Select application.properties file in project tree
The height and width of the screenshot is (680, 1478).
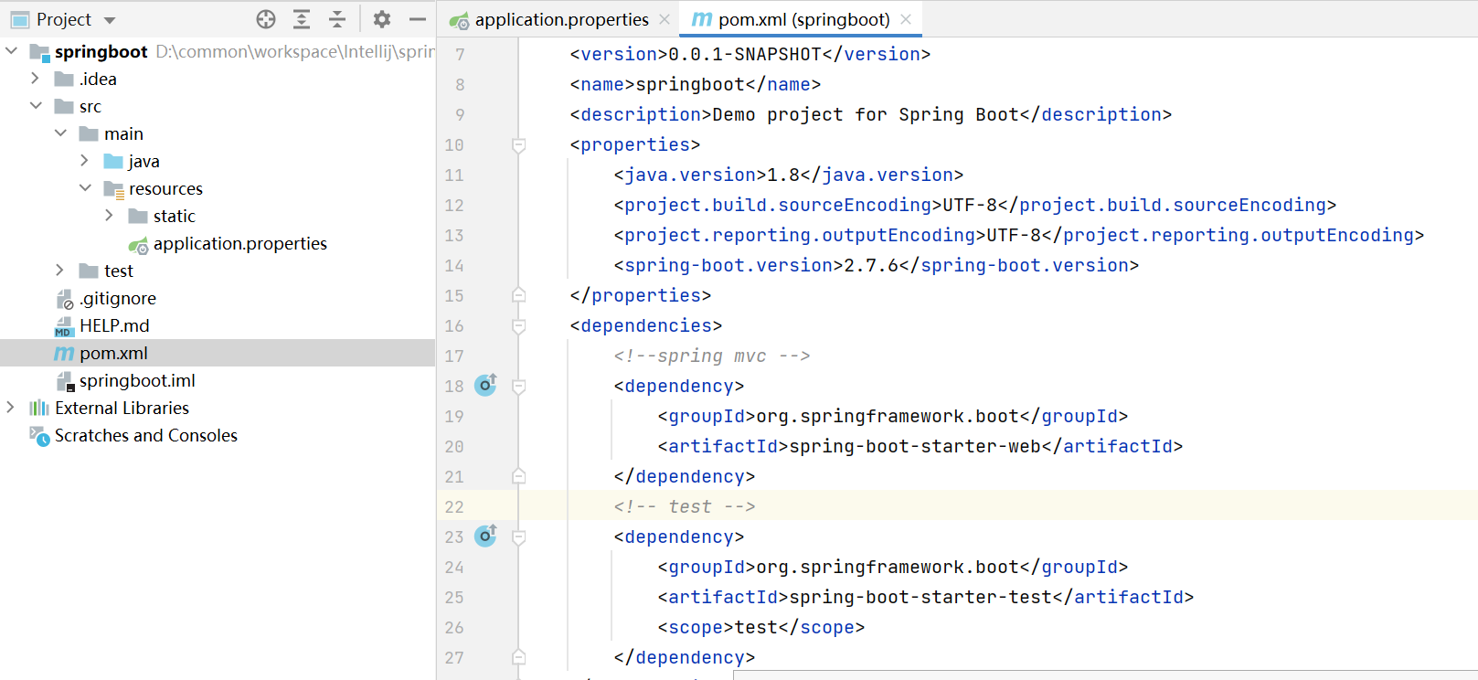pos(240,243)
